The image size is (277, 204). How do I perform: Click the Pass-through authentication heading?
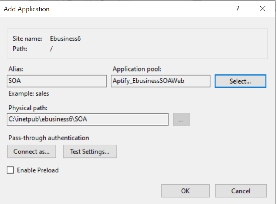[x=49, y=138]
